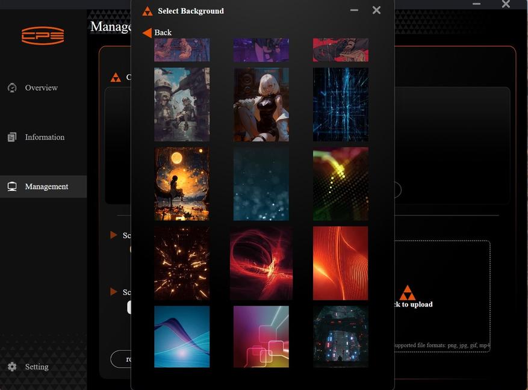The height and width of the screenshot is (390, 528).
Task: Go back using the Back label
Action: point(163,32)
